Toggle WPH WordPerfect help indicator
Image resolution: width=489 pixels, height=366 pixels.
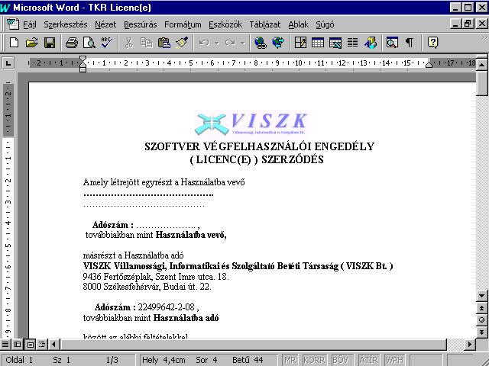pyautogui.click(x=394, y=360)
